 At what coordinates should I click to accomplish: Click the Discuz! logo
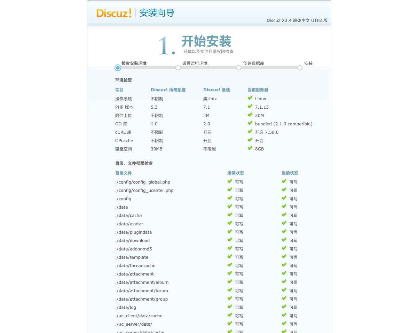click(114, 13)
